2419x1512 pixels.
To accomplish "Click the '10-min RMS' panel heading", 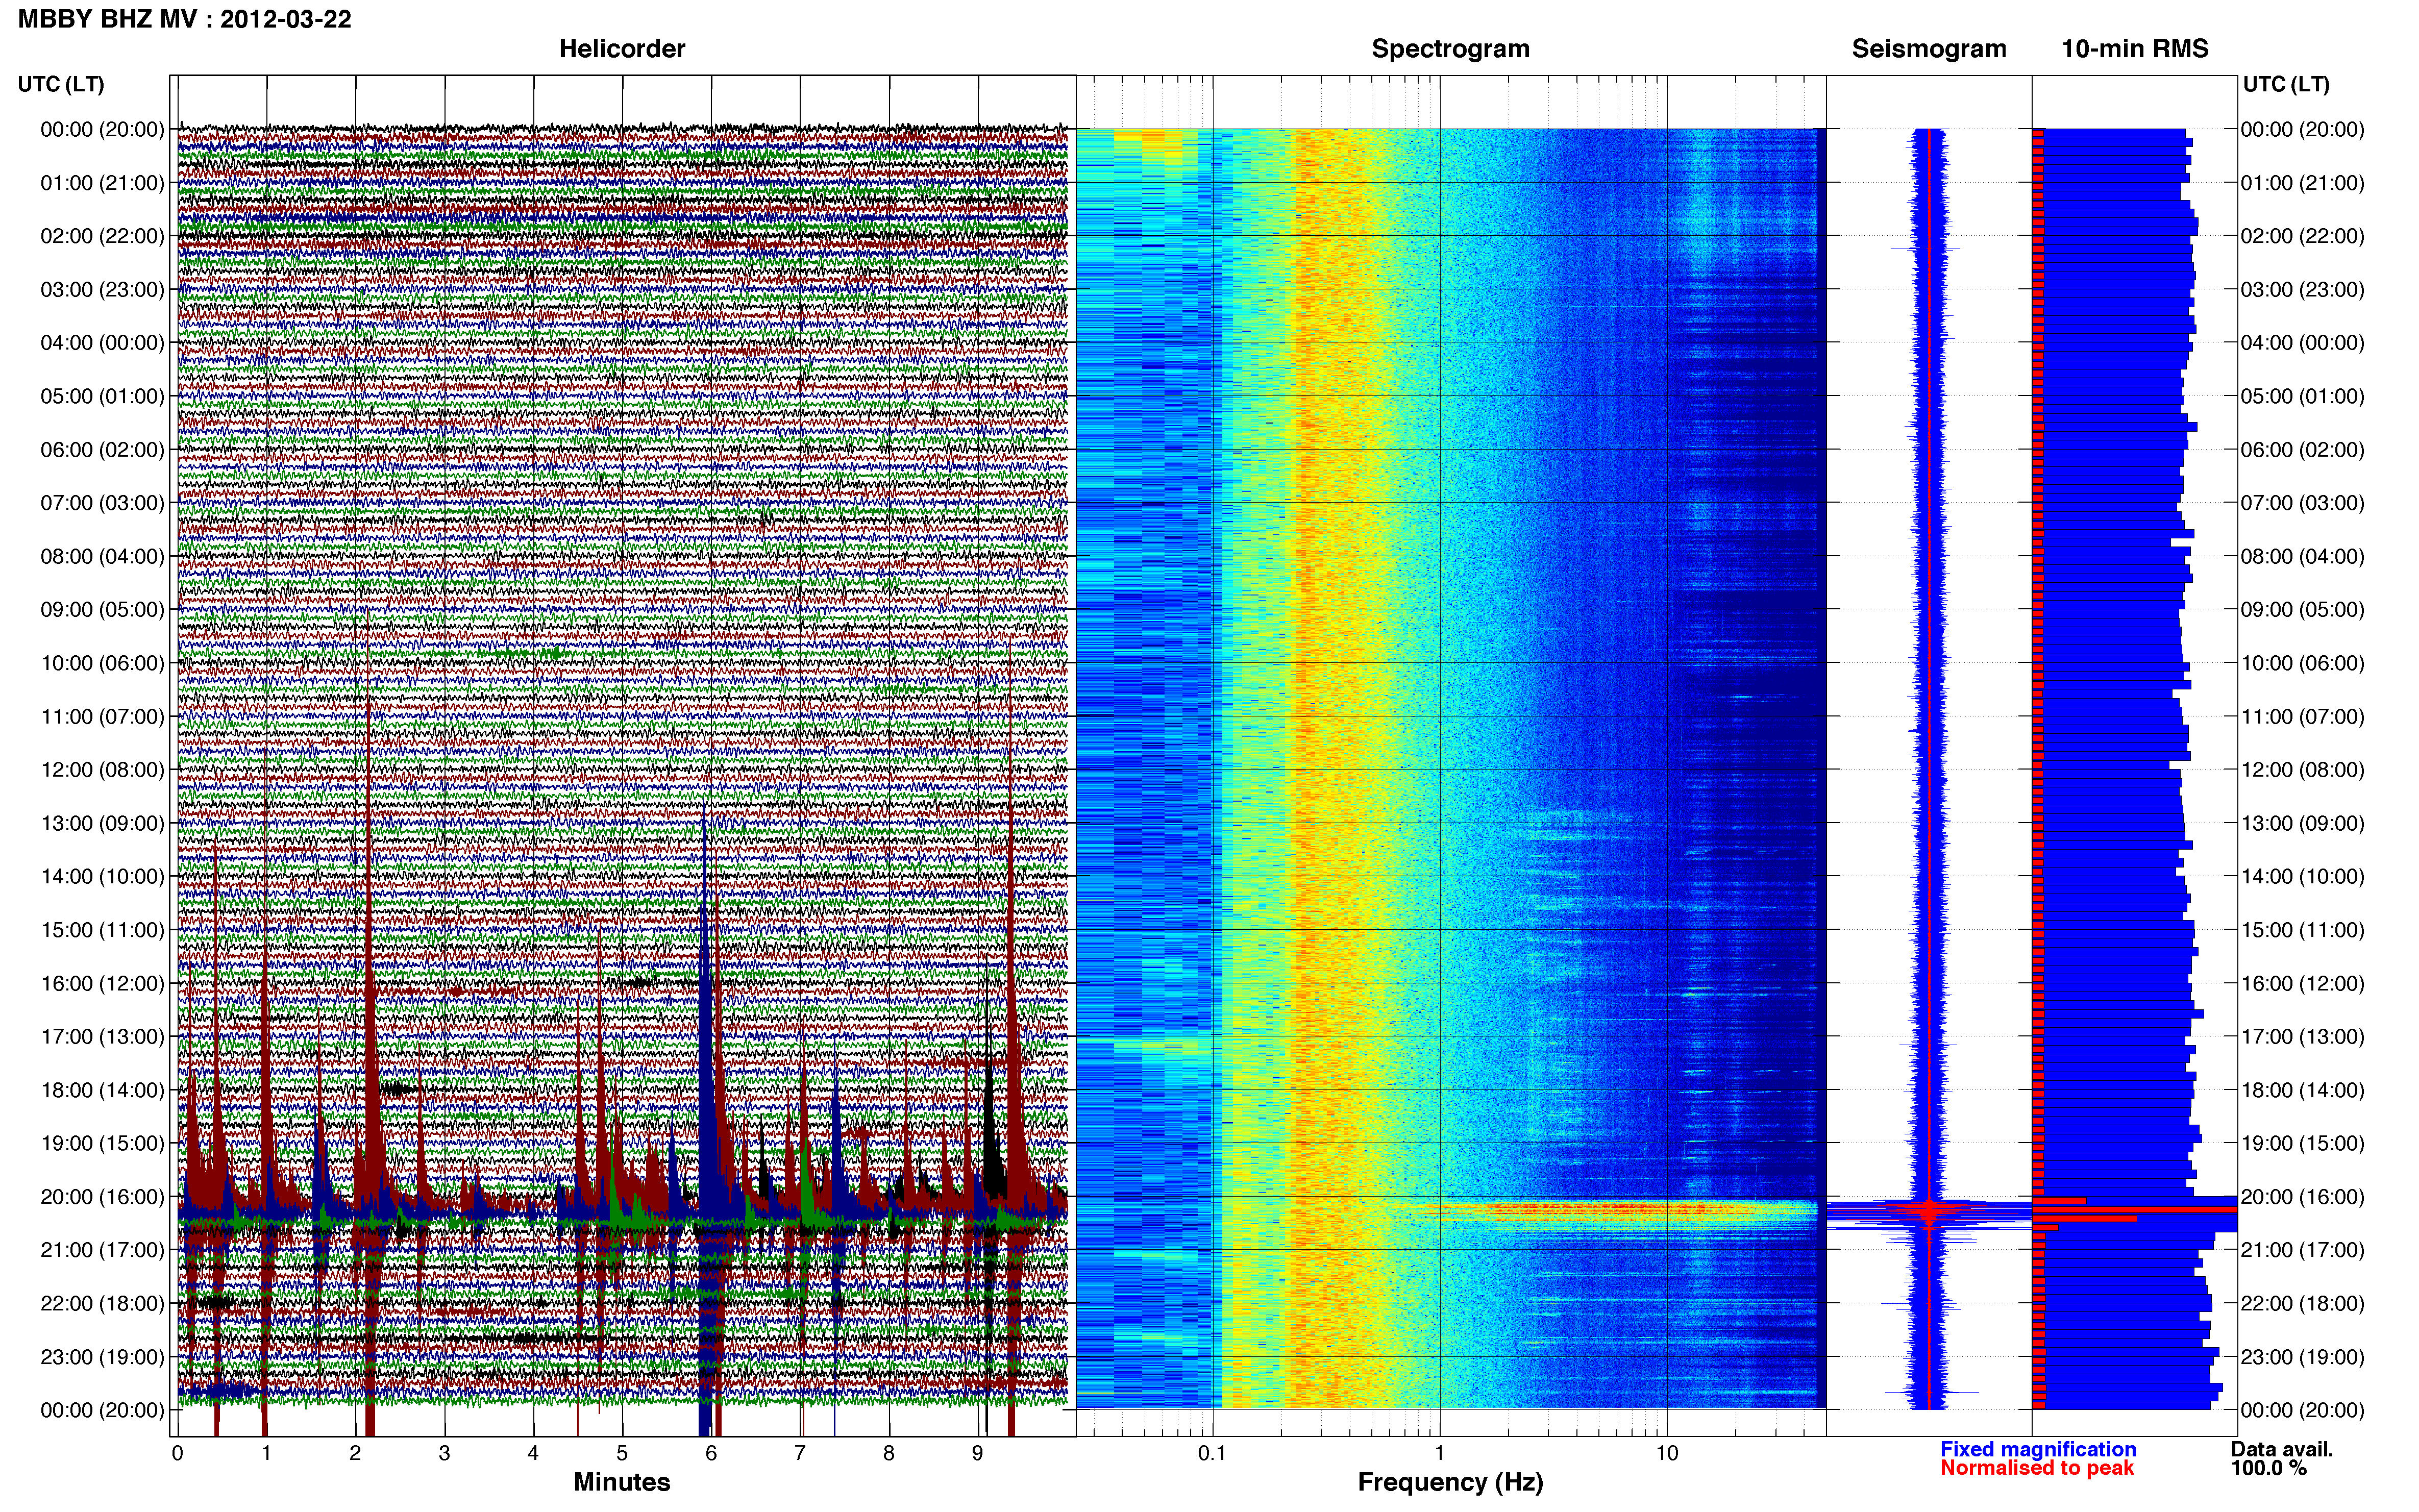I will click(2135, 49).
